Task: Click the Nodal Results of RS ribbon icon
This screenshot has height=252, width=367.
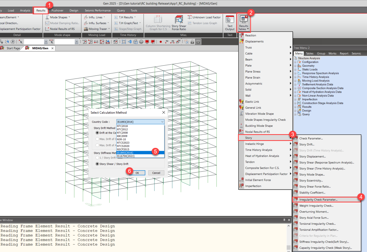Action: [x=47, y=29]
